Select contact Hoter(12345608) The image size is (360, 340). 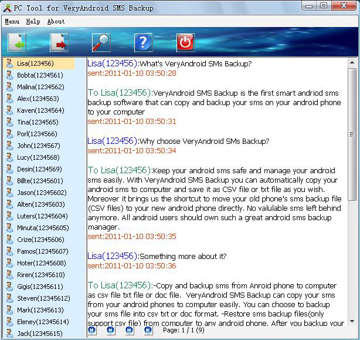click(x=42, y=263)
